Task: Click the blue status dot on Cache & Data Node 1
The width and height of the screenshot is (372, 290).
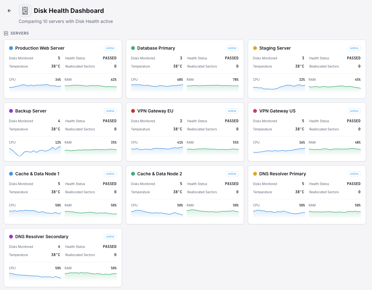Action: coord(12,173)
